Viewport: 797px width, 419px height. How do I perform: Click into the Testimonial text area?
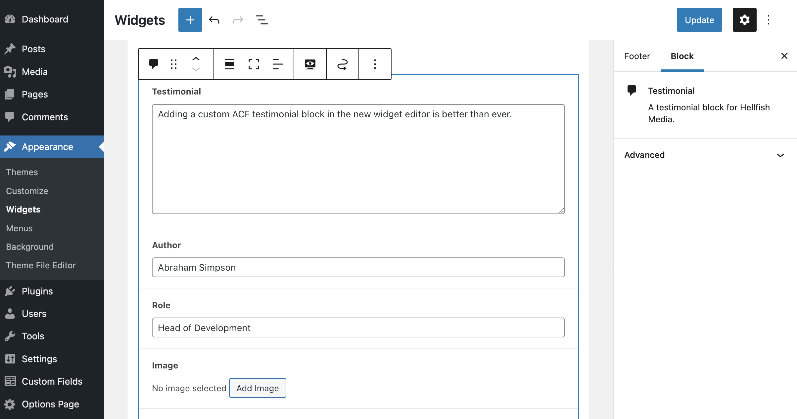[358, 159]
